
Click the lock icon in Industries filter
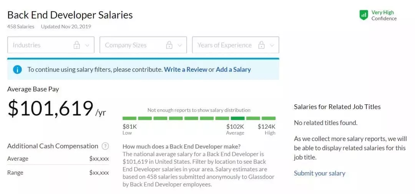[77, 45]
